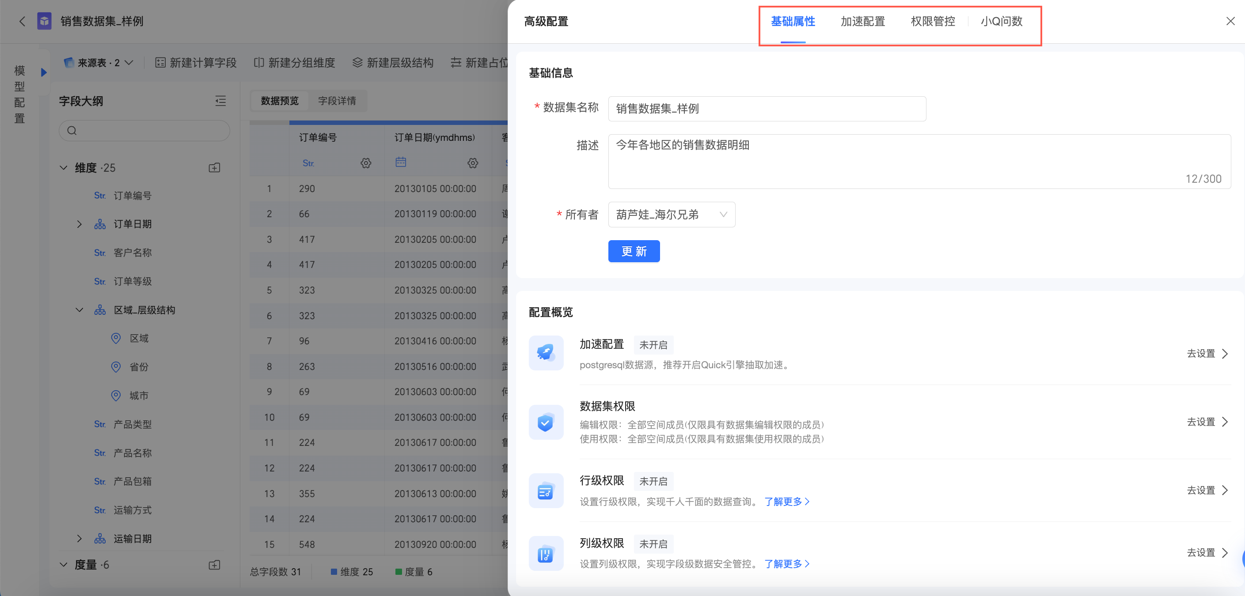Select the 数据预览 tab
This screenshot has width=1245, height=596.
pos(280,101)
